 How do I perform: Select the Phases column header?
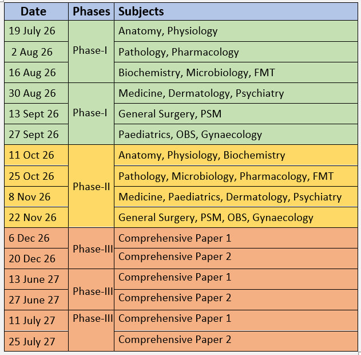[91, 11]
